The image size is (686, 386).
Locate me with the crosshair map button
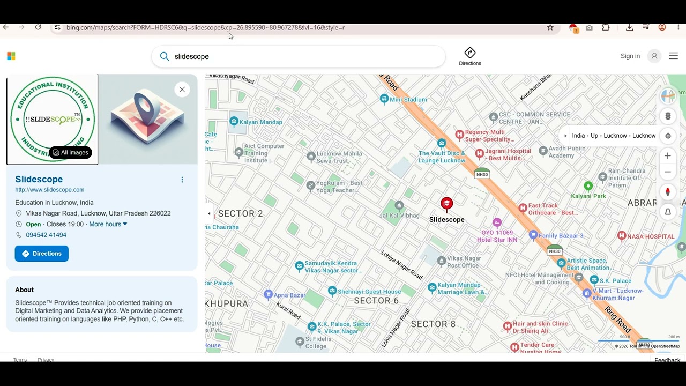[668, 136]
